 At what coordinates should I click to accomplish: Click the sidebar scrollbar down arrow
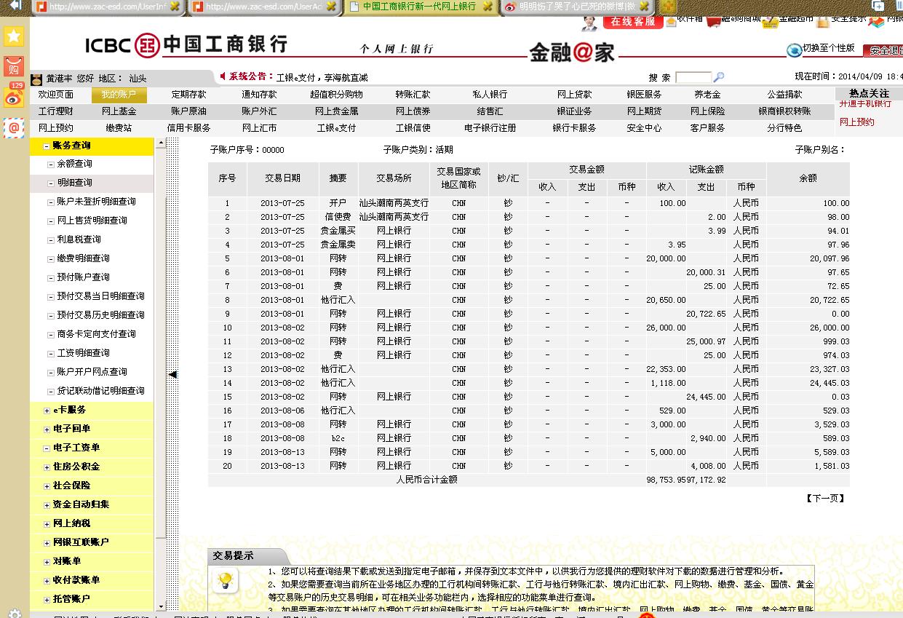pyautogui.click(x=161, y=606)
